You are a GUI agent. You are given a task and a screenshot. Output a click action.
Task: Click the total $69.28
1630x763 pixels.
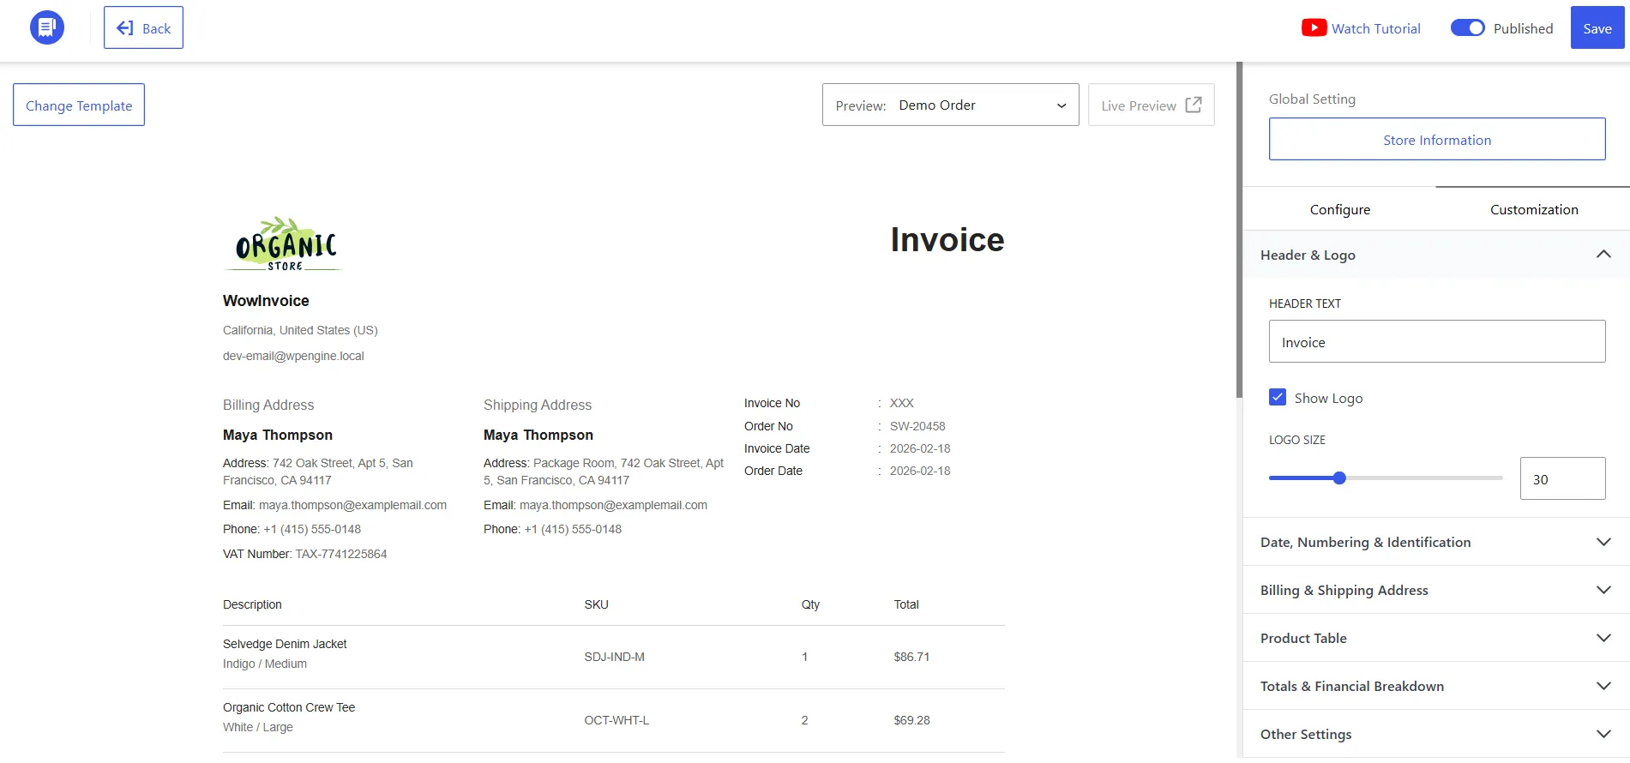pos(911,720)
